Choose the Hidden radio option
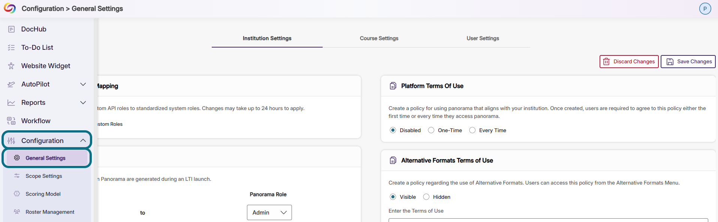Image resolution: width=718 pixels, height=222 pixels. [426, 197]
